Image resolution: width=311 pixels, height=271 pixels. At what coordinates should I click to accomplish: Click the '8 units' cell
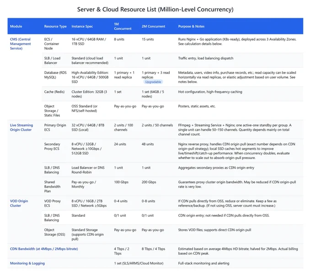[x=119, y=39]
